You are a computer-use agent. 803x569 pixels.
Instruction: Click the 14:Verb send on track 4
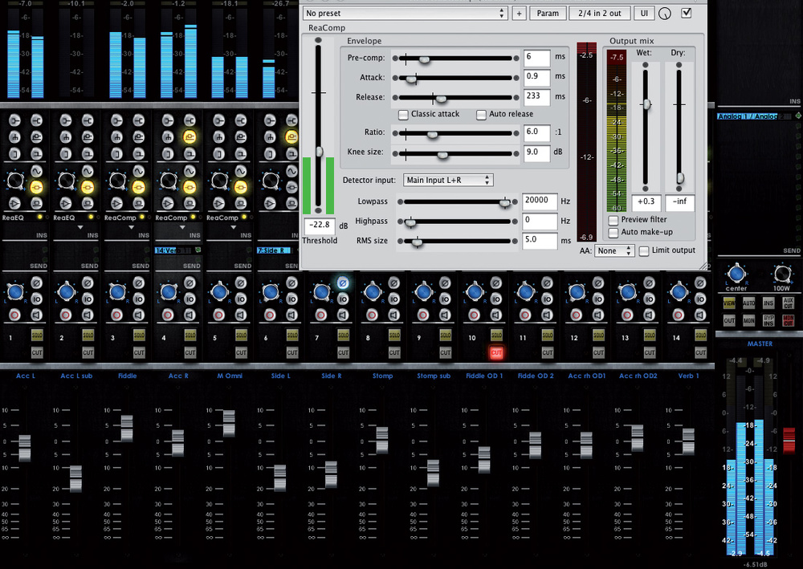pyautogui.click(x=173, y=250)
